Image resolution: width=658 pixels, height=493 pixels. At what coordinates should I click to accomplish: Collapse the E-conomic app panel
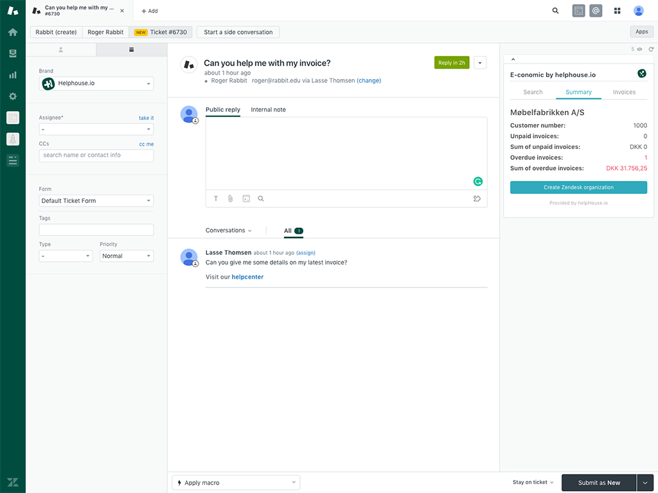click(x=512, y=59)
